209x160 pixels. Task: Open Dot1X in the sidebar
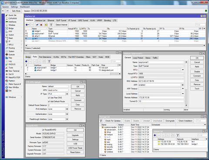pos(11,74)
